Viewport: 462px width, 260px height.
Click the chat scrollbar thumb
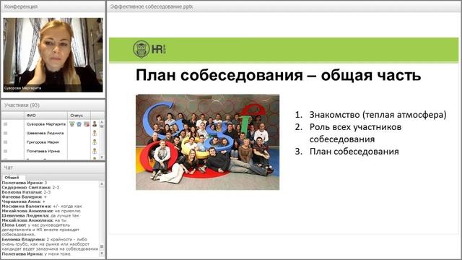[x=102, y=246]
